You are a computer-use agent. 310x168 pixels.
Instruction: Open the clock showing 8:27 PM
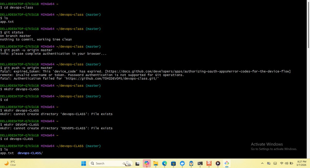coord(302,163)
